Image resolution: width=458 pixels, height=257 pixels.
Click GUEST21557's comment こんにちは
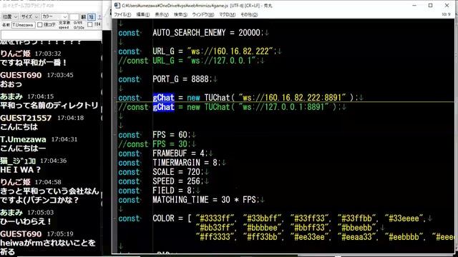[19, 127]
